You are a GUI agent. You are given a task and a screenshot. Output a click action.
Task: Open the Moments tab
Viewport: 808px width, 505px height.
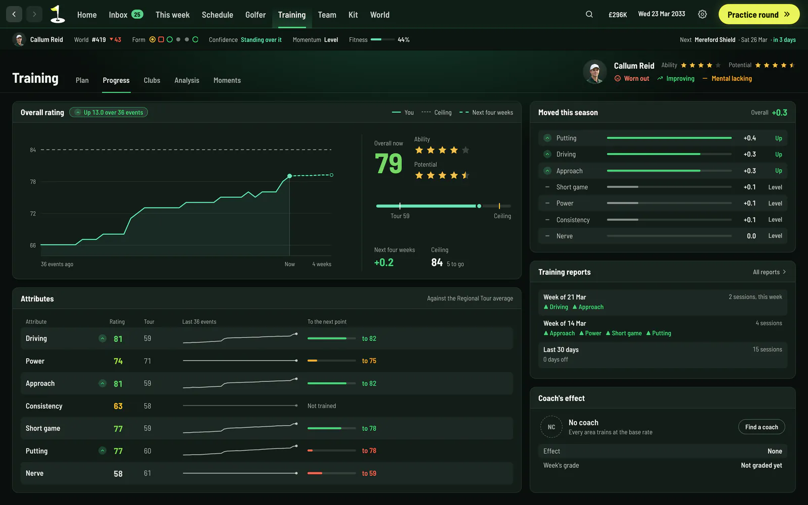click(227, 80)
